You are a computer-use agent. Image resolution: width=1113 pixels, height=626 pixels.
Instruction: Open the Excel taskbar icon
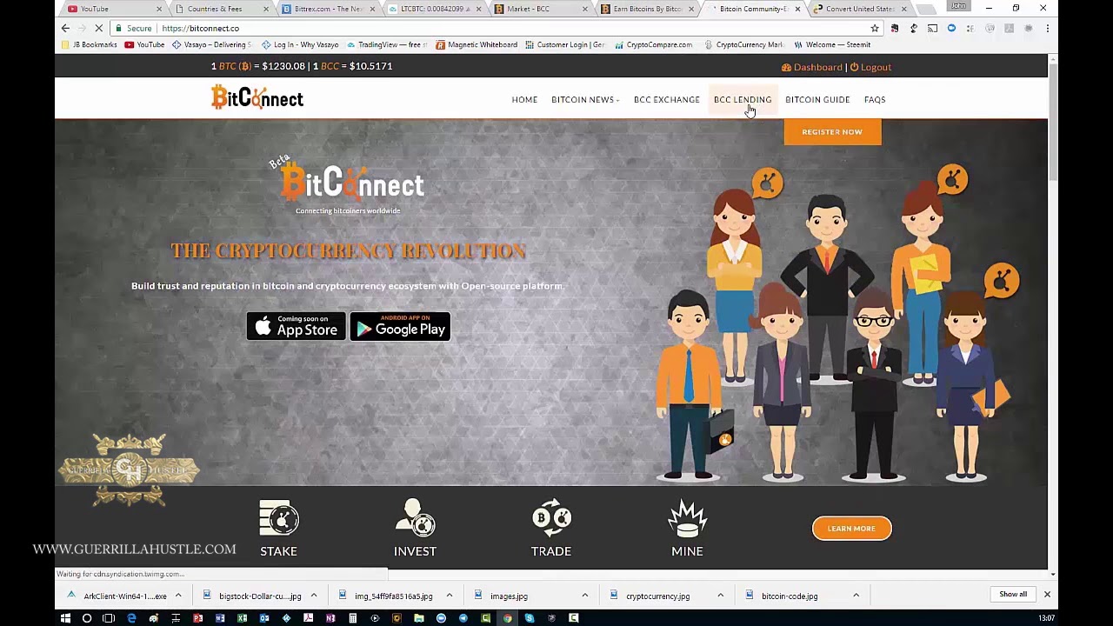[242, 618]
